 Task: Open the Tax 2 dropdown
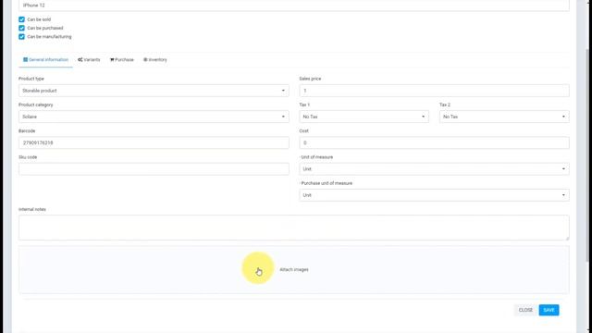(504, 117)
